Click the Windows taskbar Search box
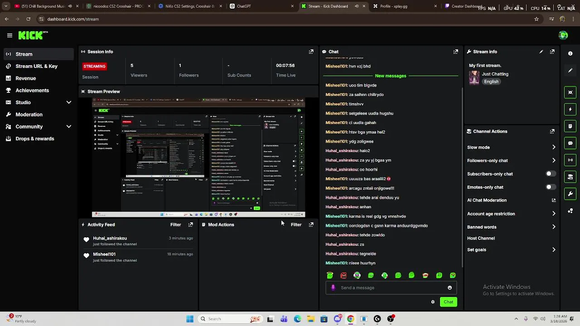580x326 pixels. click(x=230, y=319)
